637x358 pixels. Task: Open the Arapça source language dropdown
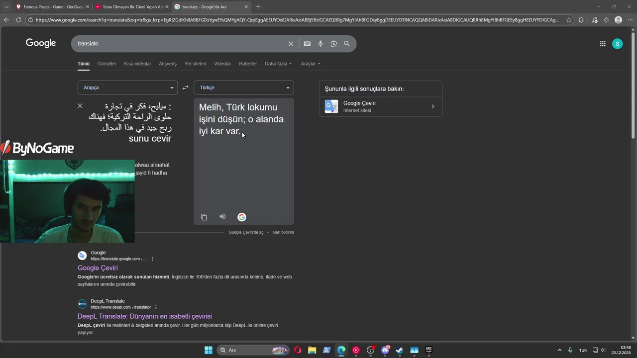point(127,88)
